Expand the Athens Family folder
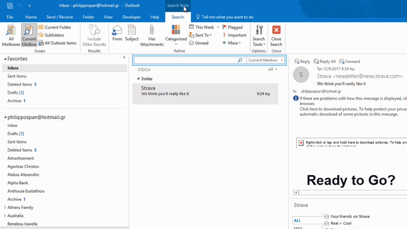Image resolution: width=407 pixels, height=229 pixels. tap(5, 208)
